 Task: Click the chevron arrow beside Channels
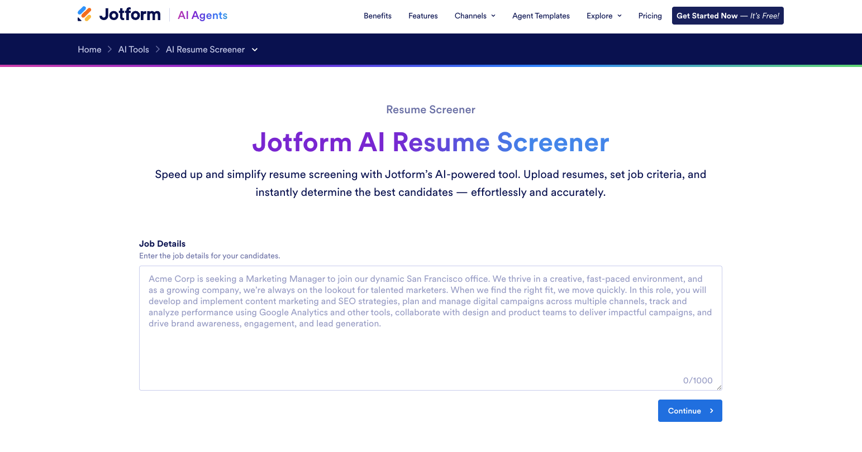click(x=493, y=16)
